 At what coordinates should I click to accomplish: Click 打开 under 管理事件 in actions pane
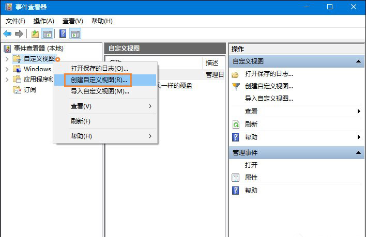pyautogui.click(x=251, y=165)
